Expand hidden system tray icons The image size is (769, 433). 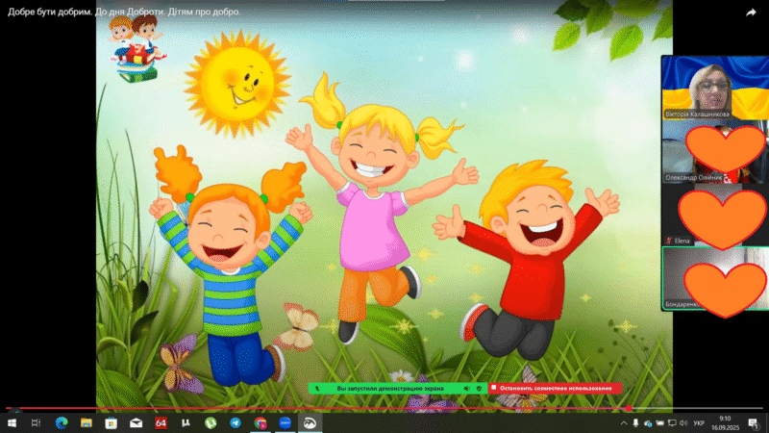point(624,422)
